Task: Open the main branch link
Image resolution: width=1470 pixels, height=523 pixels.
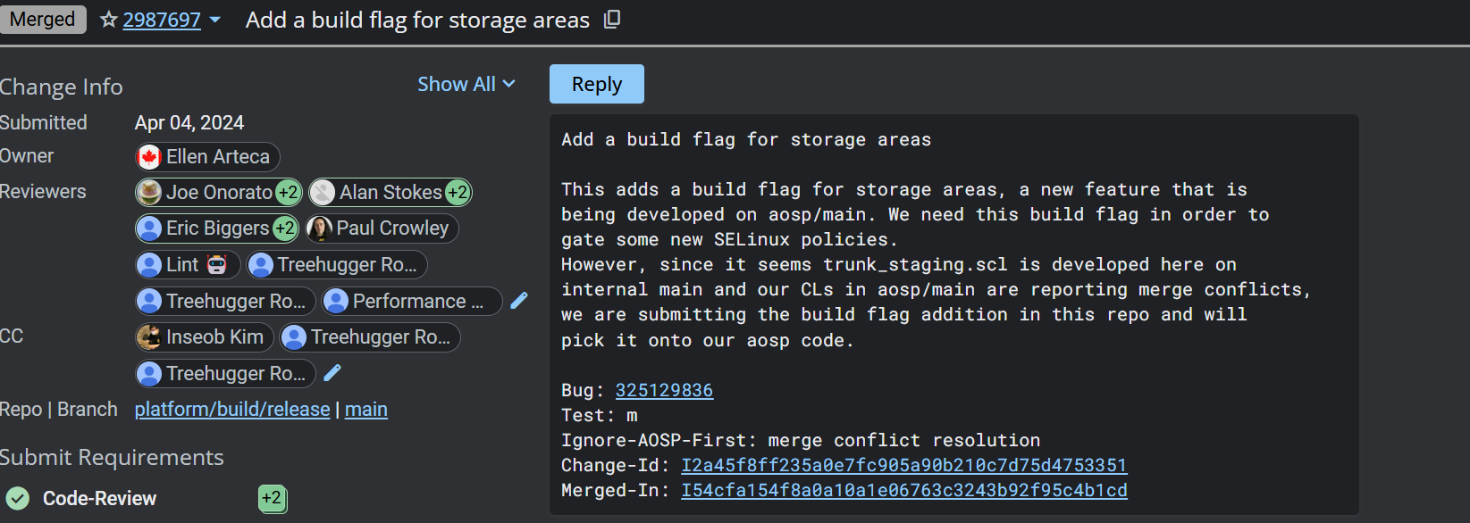Action: tap(366, 410)
